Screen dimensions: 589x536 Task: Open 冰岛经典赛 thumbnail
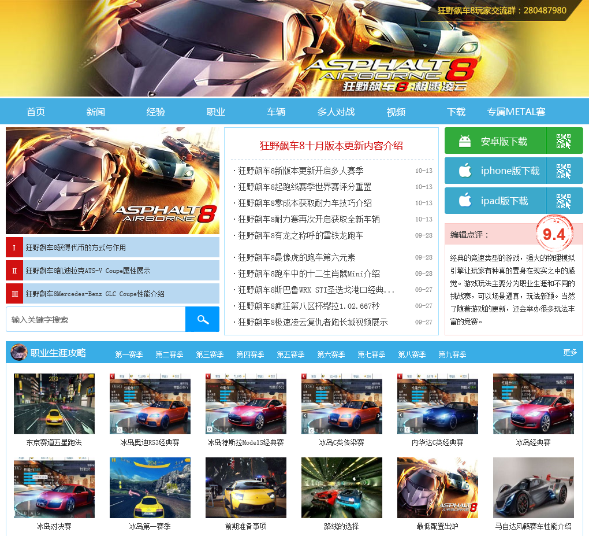tap(534, 404)
